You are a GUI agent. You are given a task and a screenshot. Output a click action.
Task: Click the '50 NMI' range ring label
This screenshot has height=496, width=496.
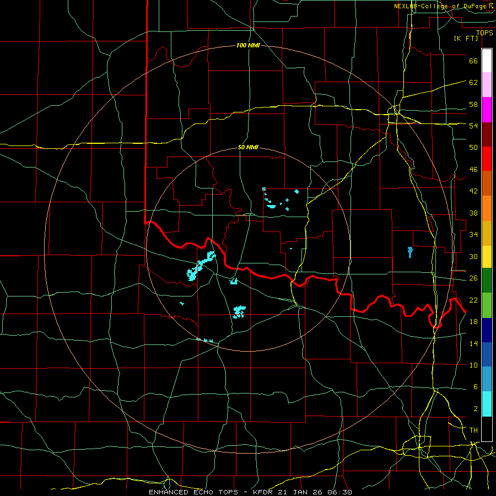(248, 147)
